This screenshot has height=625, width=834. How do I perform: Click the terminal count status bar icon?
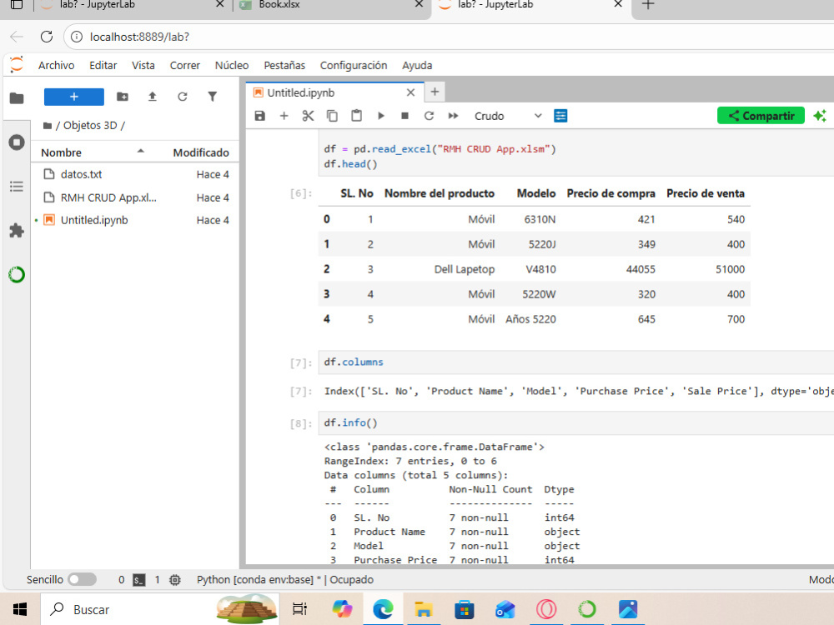click(138, 580)
